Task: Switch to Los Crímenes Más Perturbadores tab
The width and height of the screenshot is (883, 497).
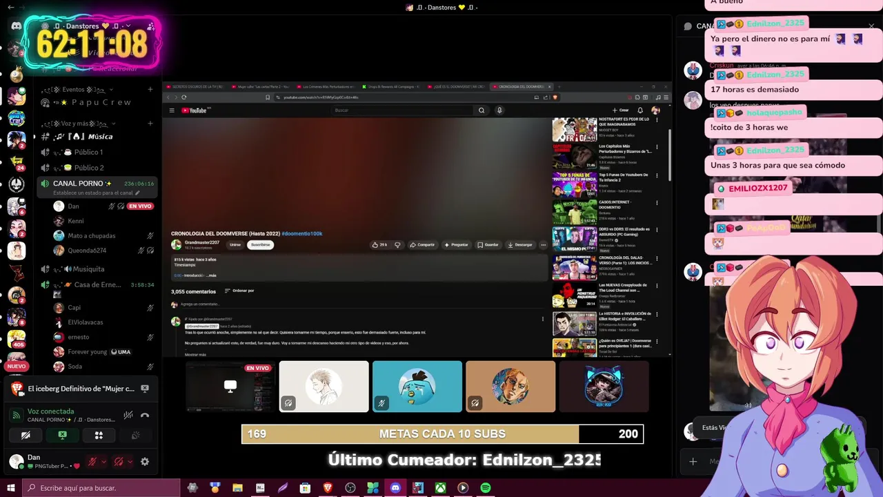Action: [326, 87]
